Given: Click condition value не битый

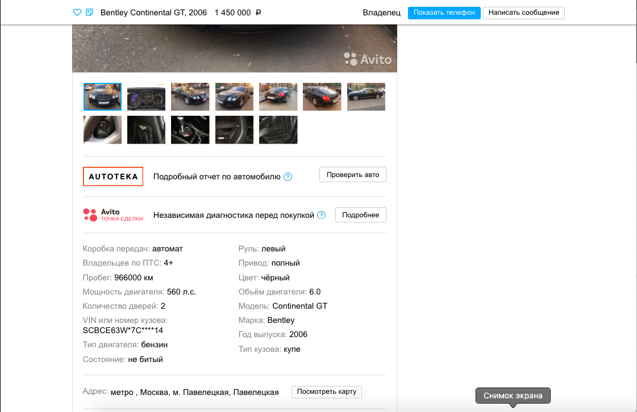Looking at the screenshot, I should [145, 359].
